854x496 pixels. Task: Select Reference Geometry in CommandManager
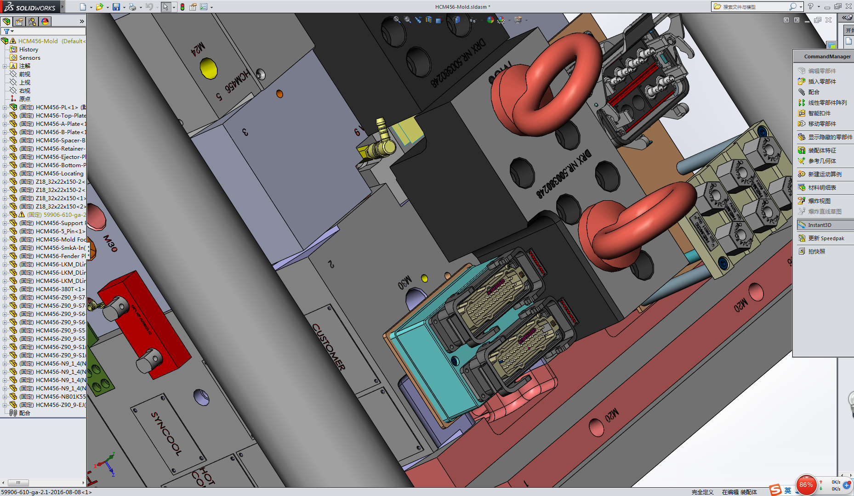coord(823,161)
